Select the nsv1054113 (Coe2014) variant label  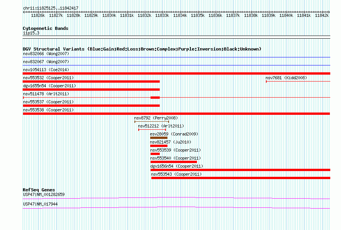point(46,70)
